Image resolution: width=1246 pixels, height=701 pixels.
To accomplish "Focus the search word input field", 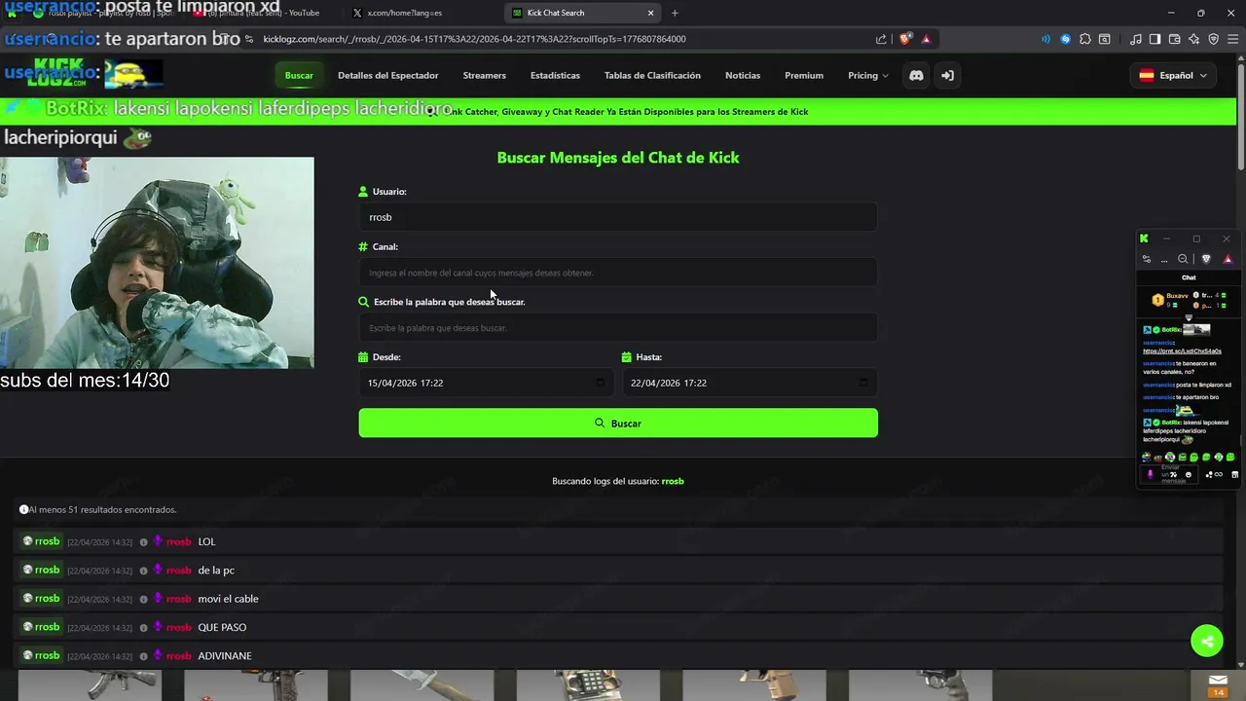I will [x=618, y=328].
